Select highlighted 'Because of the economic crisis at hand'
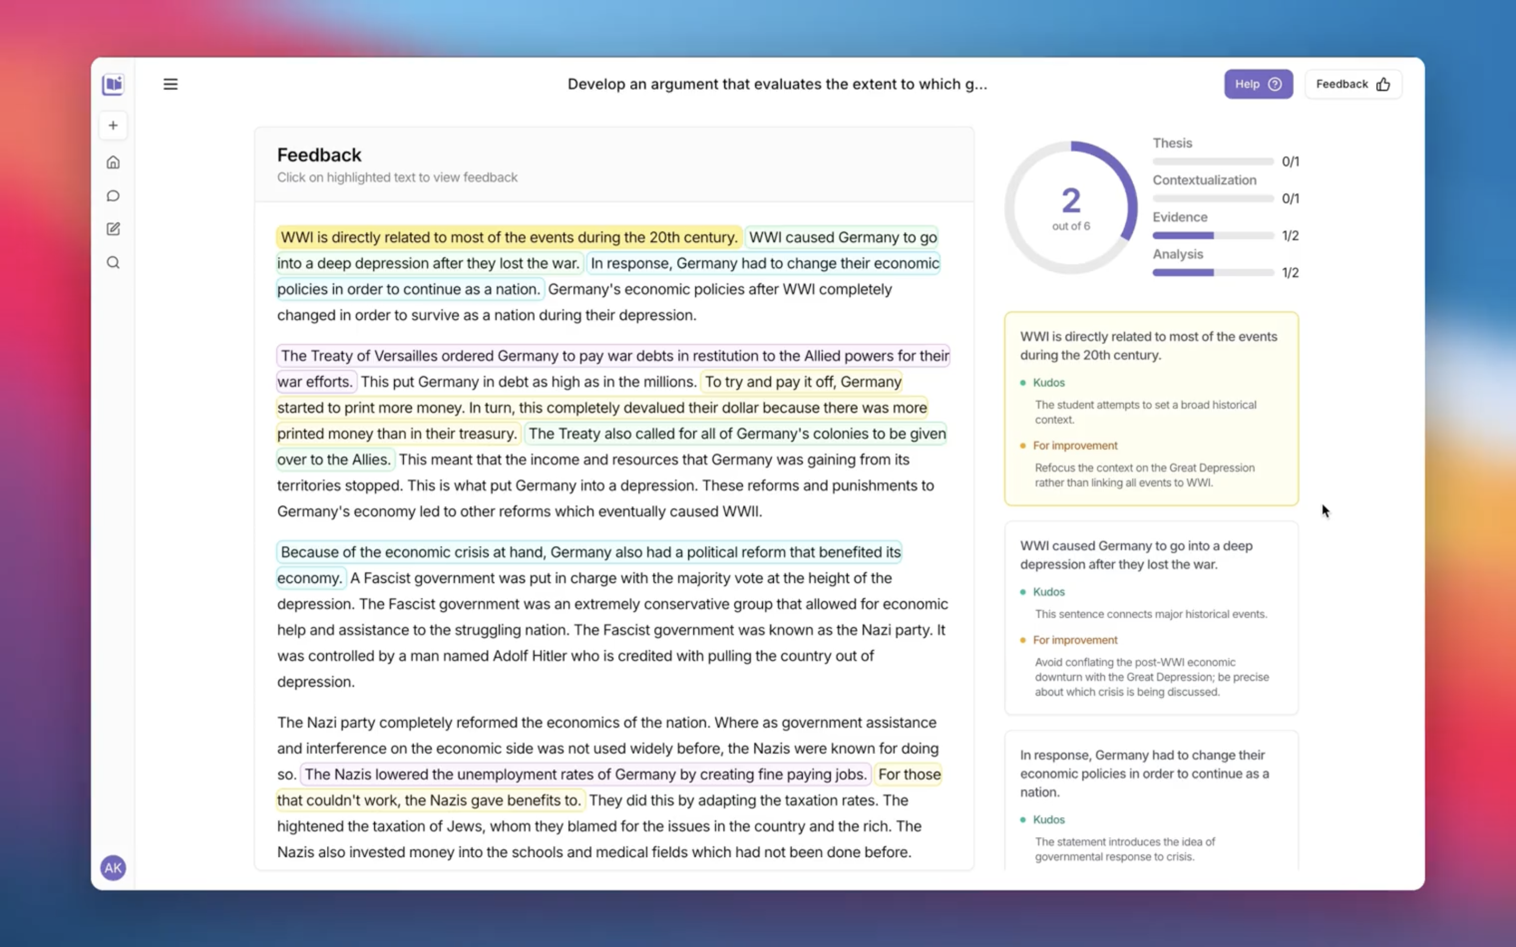Screen dimensions: 1516x947 click(590, 552)
